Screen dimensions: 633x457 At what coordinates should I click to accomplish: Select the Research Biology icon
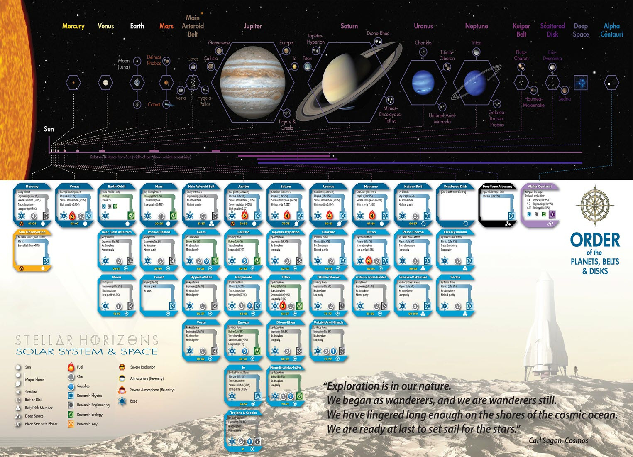[71, 415]
